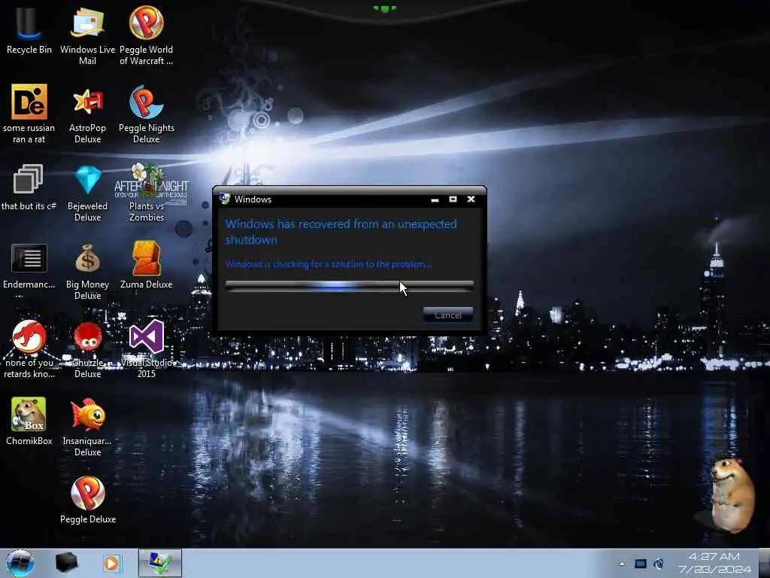Open Insaniquarium Deluxe fish icon
Viewport: 770px width, 578px height.
(x=87, y=427)
